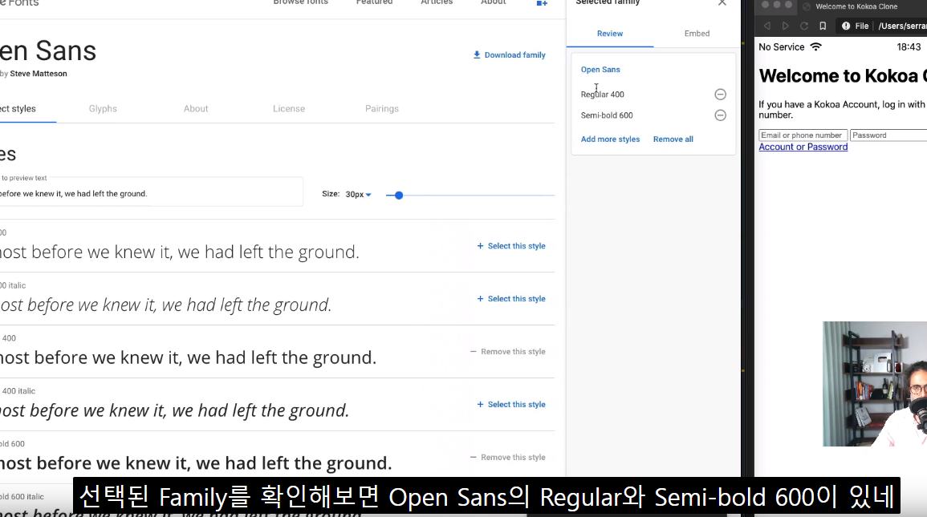The width and height of the screenshot is (927, 517).
Task: Click the Welcome to Kokoa heading
Action: [x=843, y=75]
